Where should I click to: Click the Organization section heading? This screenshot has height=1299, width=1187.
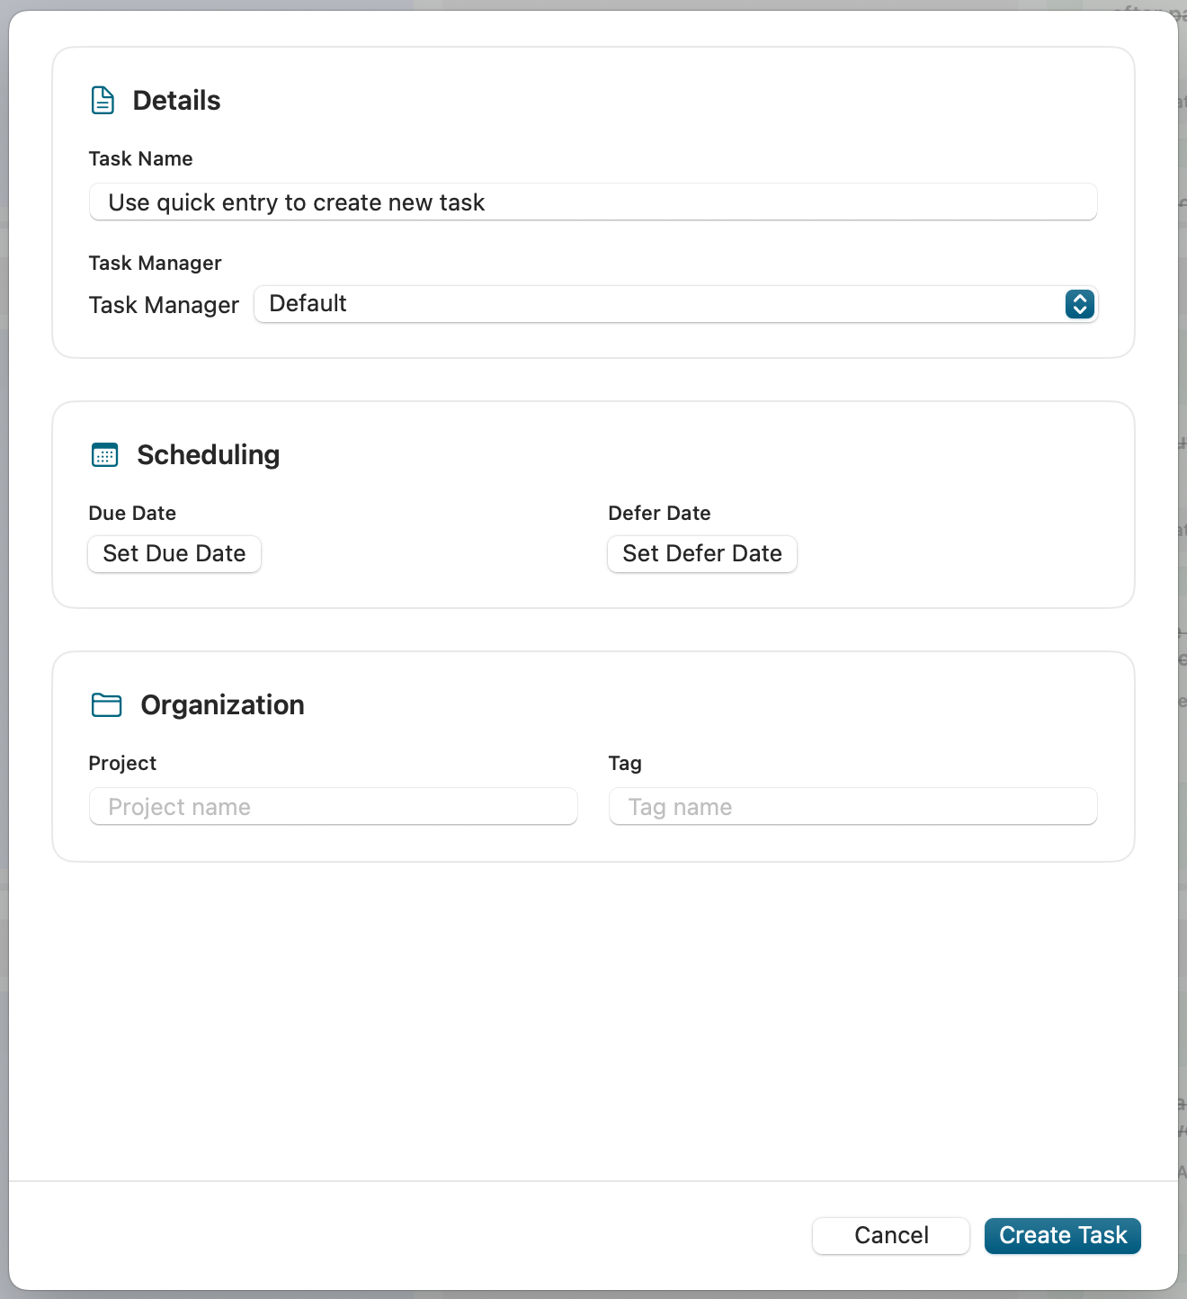(223, 705)
